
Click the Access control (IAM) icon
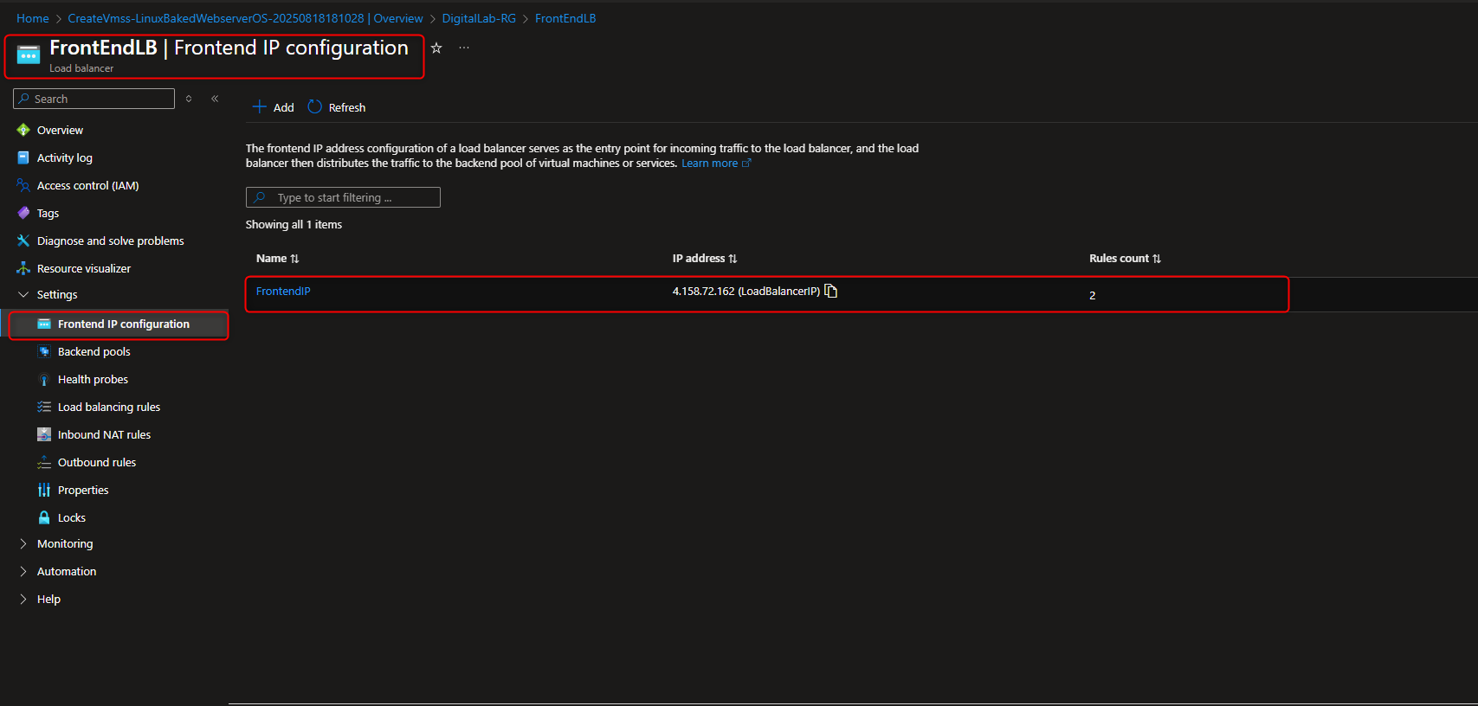tap(23, 185)
